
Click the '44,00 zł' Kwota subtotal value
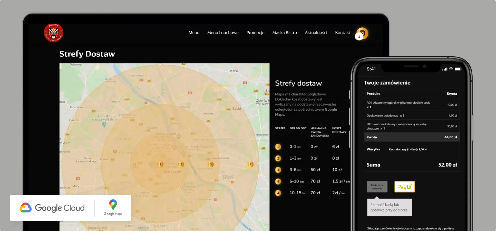(x=451, y=137)
